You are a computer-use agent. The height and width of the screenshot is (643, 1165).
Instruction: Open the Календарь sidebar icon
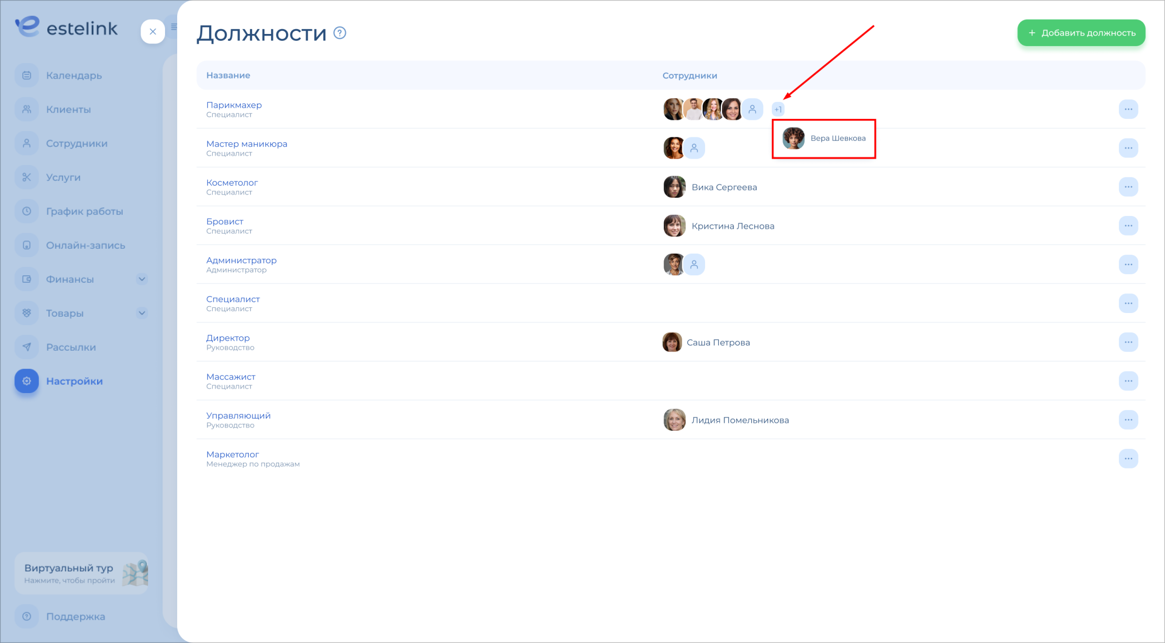pos(27,75)
